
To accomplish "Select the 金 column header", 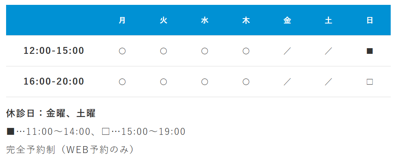I will click(x=287, y=20).
